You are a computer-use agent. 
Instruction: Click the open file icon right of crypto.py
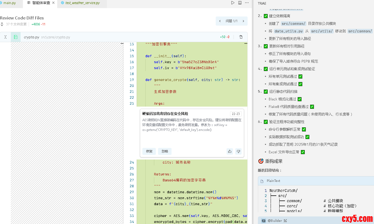241,37
